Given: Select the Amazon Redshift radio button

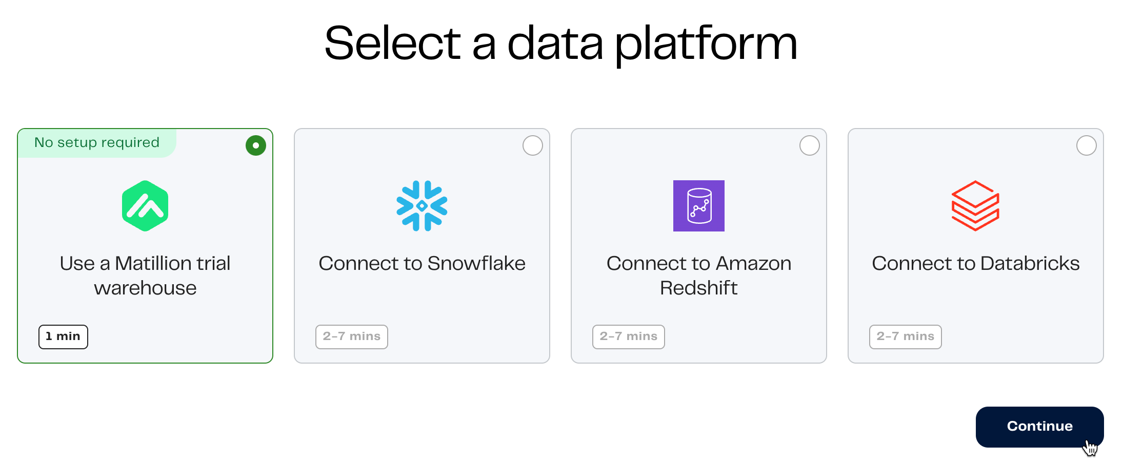Looking at the screenshot, I should [809, 145].
